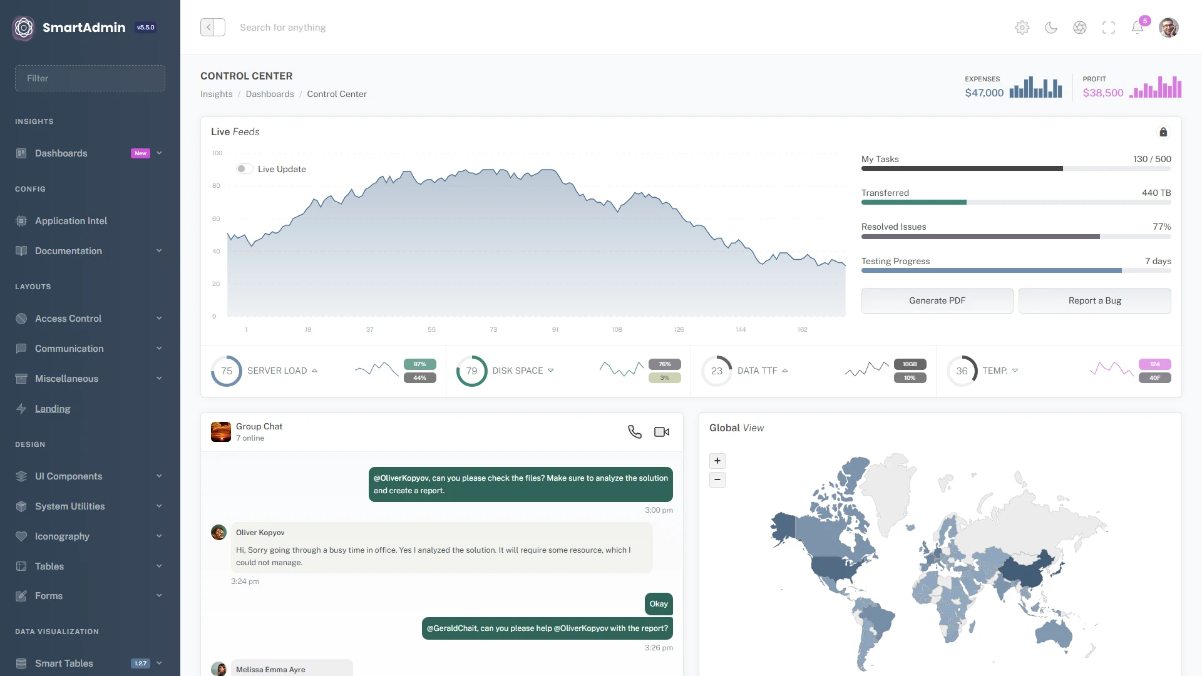Click the System Utilities cube icon
Viewport: 1202px width, 676px height.
point(21,506)
